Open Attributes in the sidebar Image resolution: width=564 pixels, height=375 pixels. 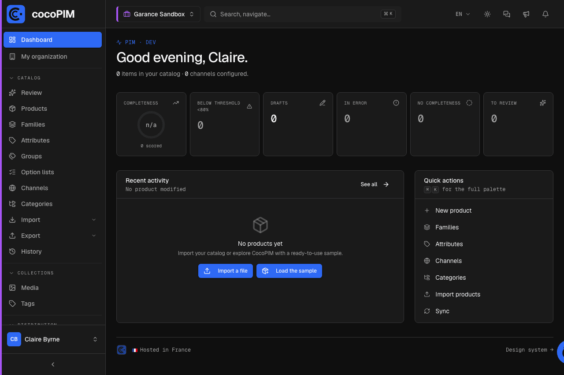tap(52, 140)
